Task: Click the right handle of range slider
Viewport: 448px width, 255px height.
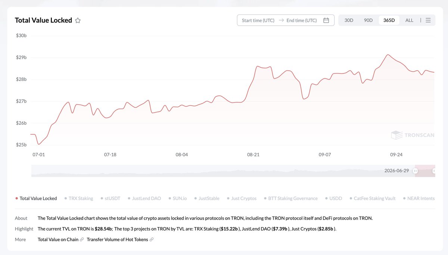Action: click(434, 171)
